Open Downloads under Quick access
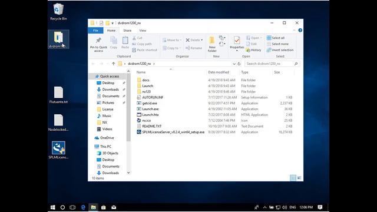Image resolution: width=377 pixels, height=212 pixels. [110, 90]
